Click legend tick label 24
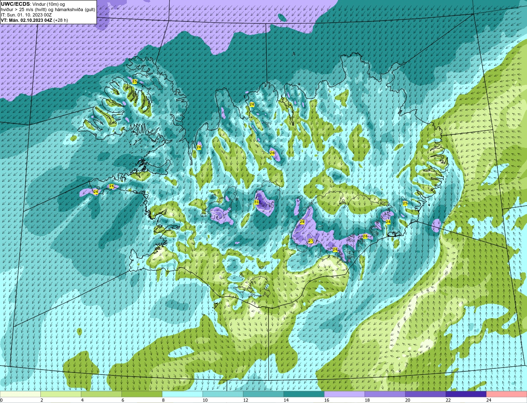The image size is (527, 403). (489, 400)
